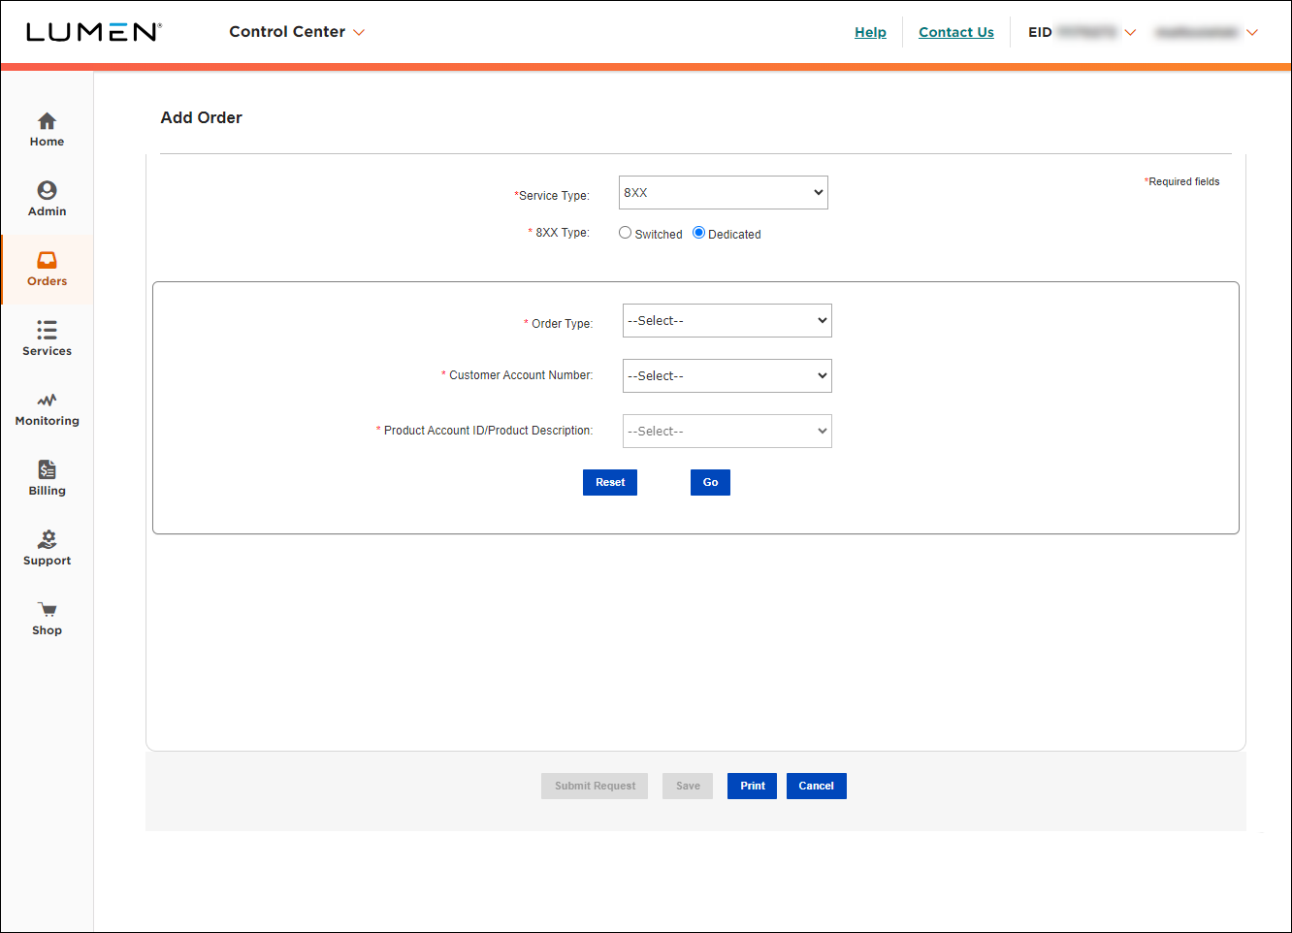Click the Cancel button
1292x933 pixels.
[x=817, y=786]
